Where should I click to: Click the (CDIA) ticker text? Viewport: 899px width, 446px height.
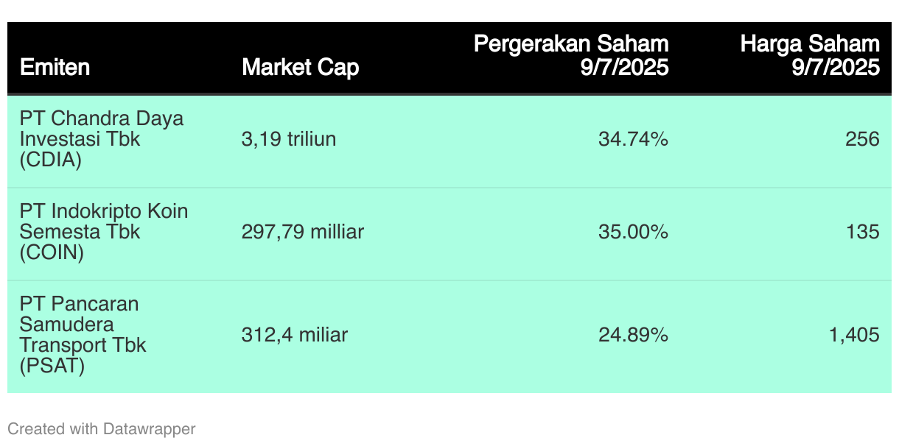51,160
